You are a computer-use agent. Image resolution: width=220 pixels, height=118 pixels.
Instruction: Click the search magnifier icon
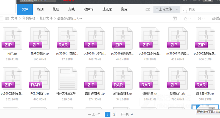click(185, 11)
